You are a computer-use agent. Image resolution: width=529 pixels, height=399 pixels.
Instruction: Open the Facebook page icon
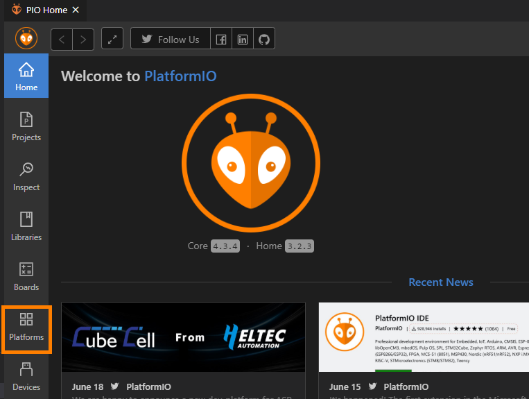point(221,39)
